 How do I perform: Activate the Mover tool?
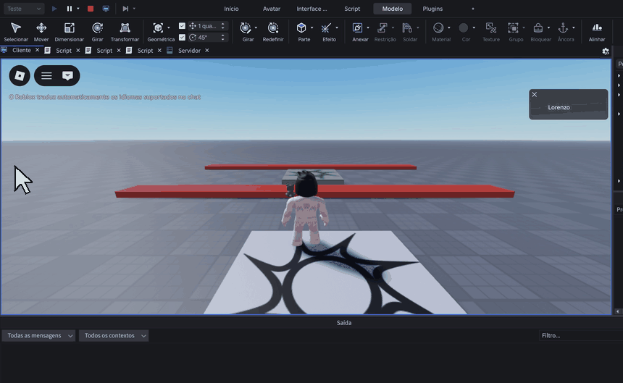point(41,32)
